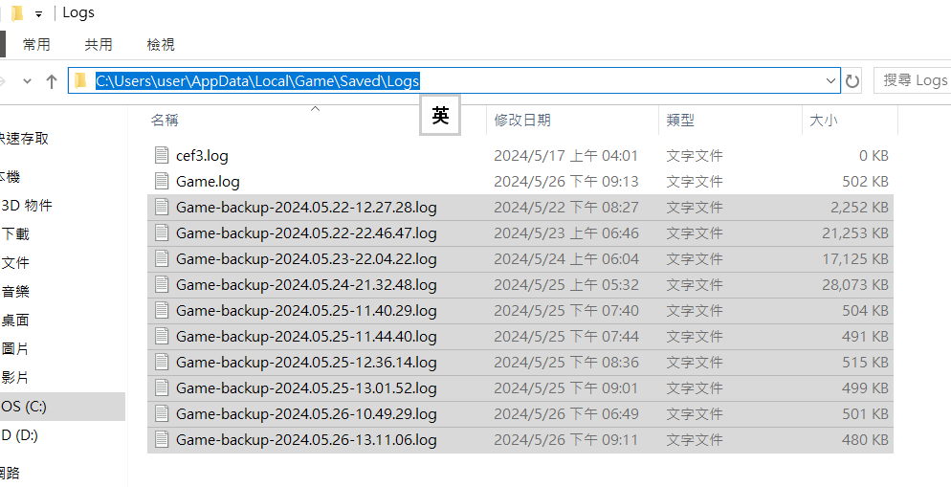
Task: Select Game-backup-2024.05.25-11.40.29.log file name
Action: (x=306, y=311)
